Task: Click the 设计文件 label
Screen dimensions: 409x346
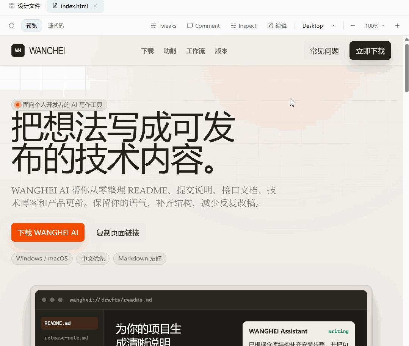Action: (x=29, y=6)
